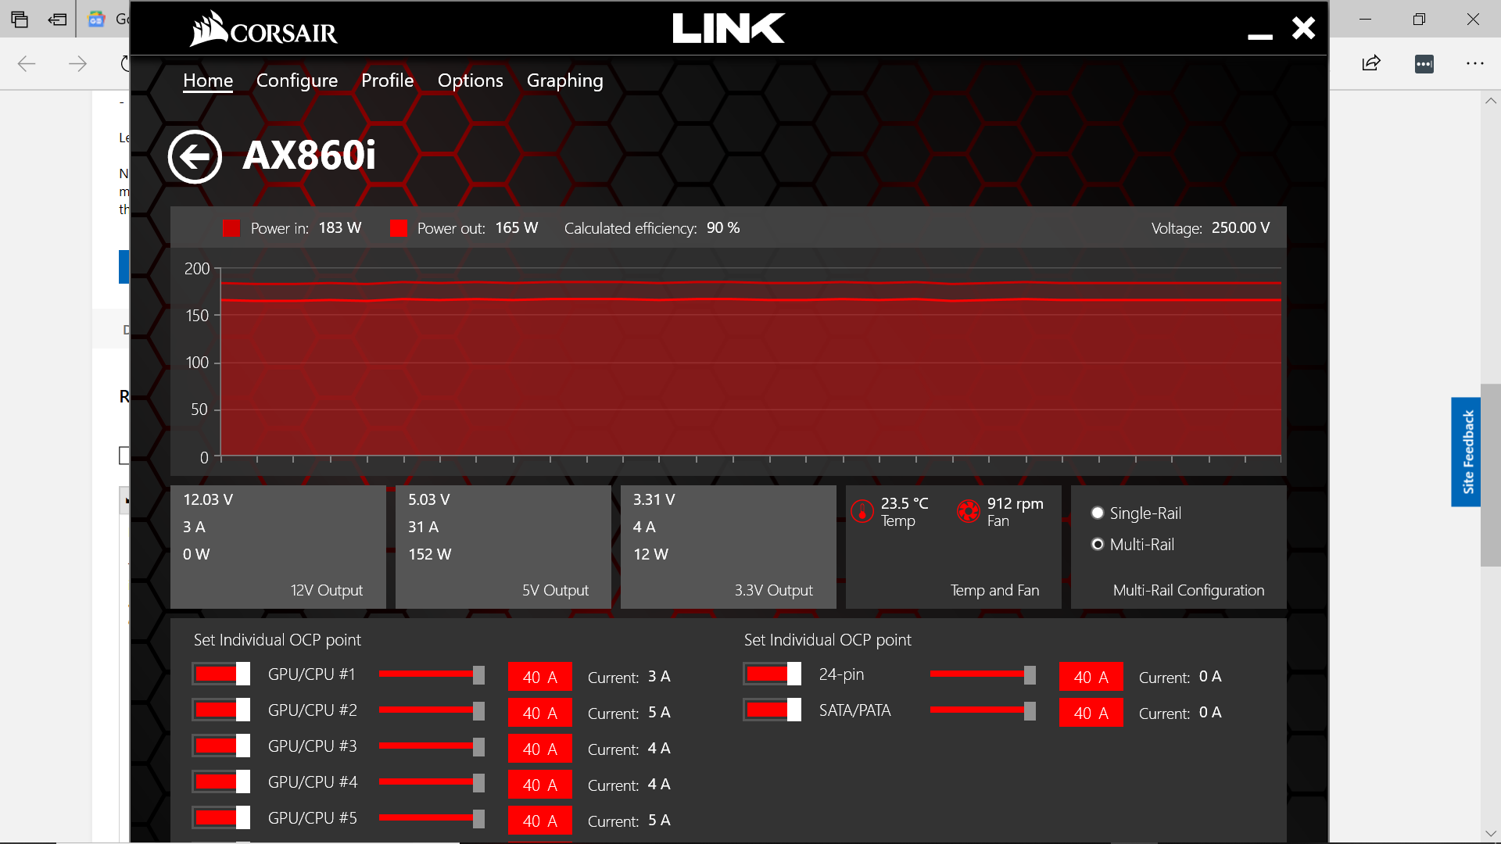
Task: Click the fan rpm icon
Action: click(x=969, y=512)
